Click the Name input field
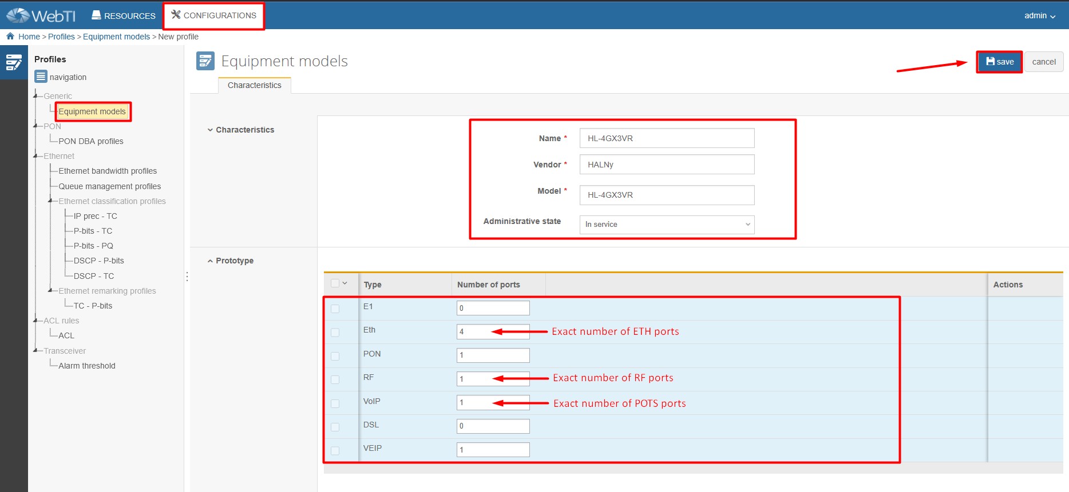This screenshot has height=492, width=1069. coord(667,138)
